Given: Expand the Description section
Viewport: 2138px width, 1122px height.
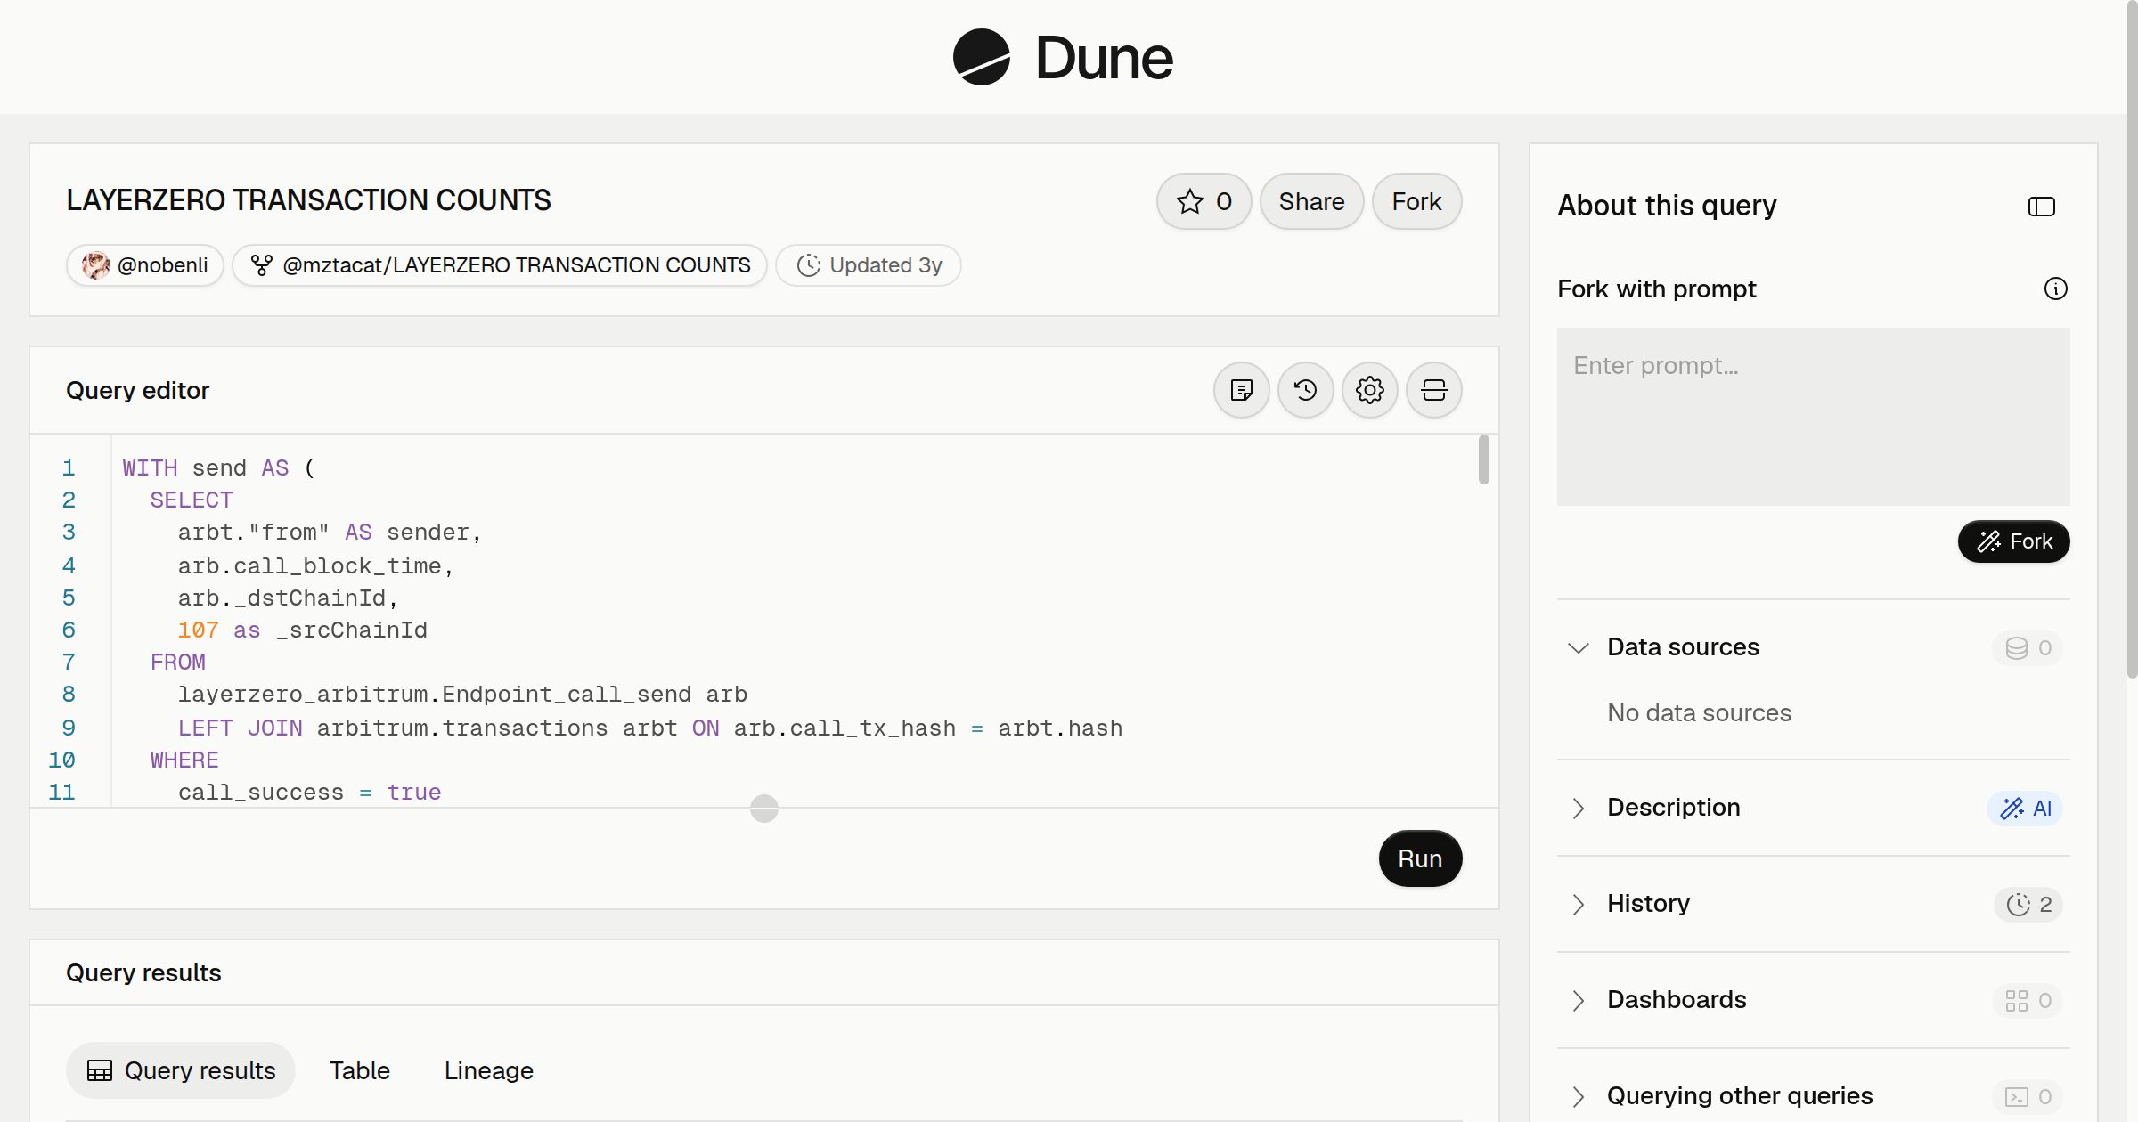Looking at the screenshot, I should tap(1579, 808).
